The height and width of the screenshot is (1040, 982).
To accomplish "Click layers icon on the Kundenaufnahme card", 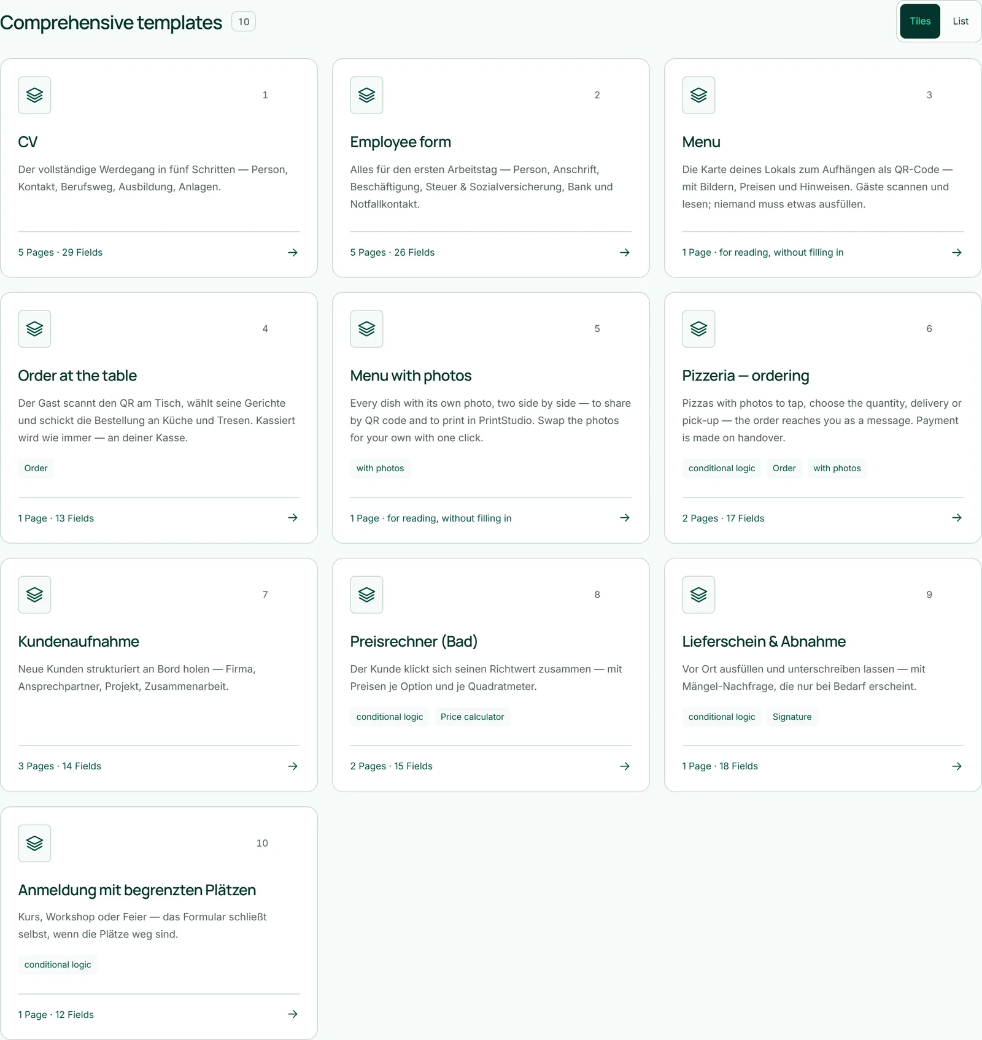I will point(34,595).
